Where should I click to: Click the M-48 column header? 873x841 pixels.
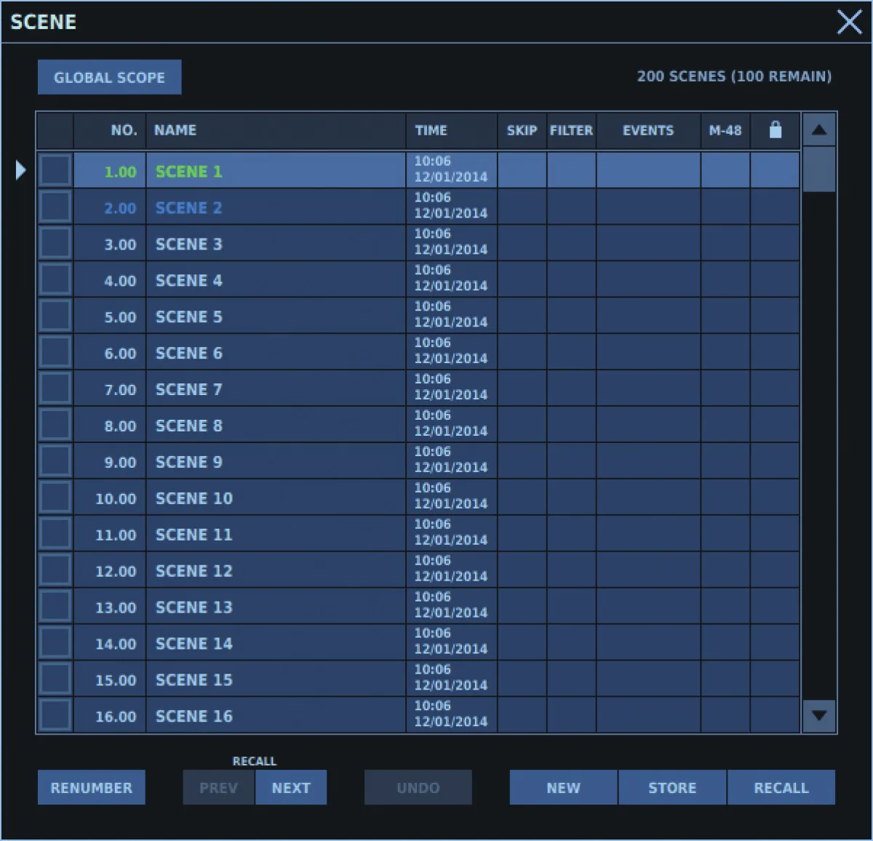[x=725, y=130]
